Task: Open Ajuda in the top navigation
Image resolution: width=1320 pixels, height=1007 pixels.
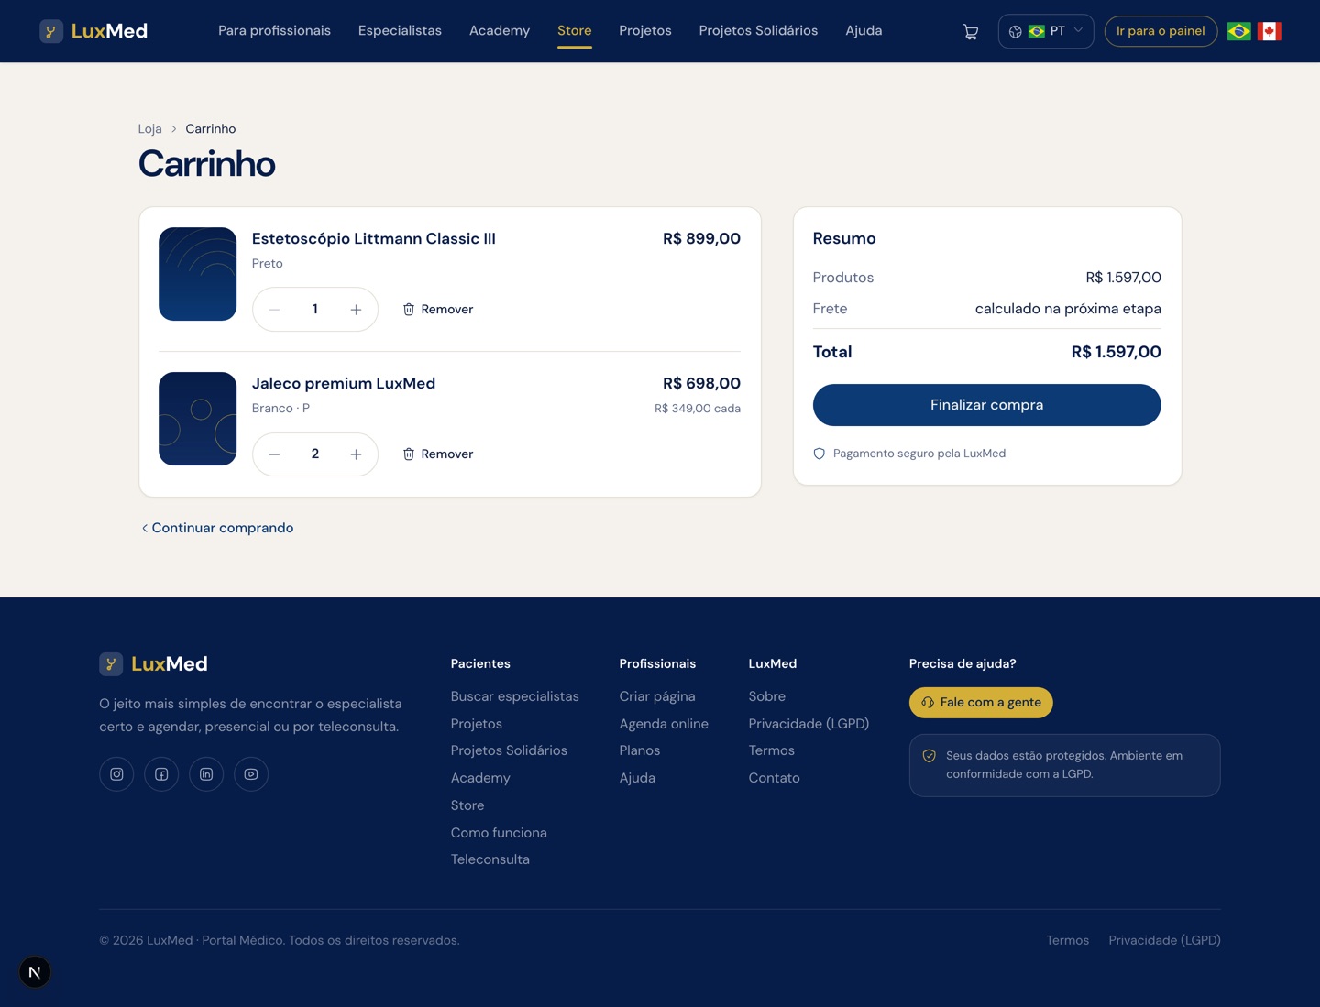Action: (863, 30)
